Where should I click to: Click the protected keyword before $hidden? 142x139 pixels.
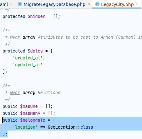(14, 16)
